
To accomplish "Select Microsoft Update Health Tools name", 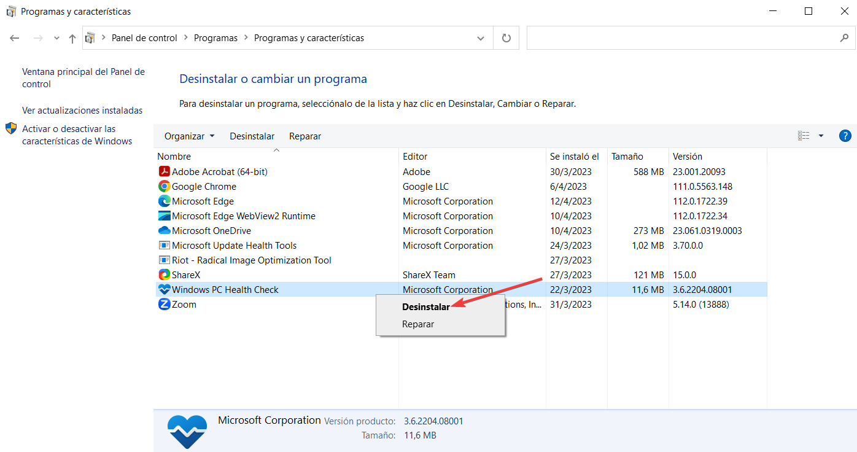I will click(x=234, y=246).
